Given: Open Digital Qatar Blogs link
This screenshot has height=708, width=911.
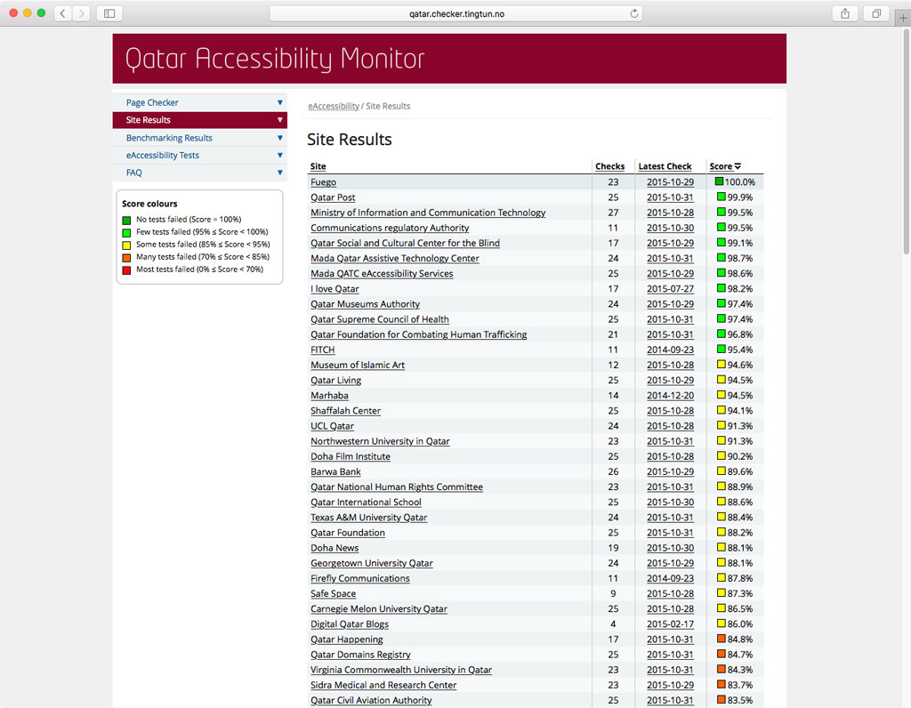Looking at the screenshot, I should pyautogui.click(x=350, y=624).
